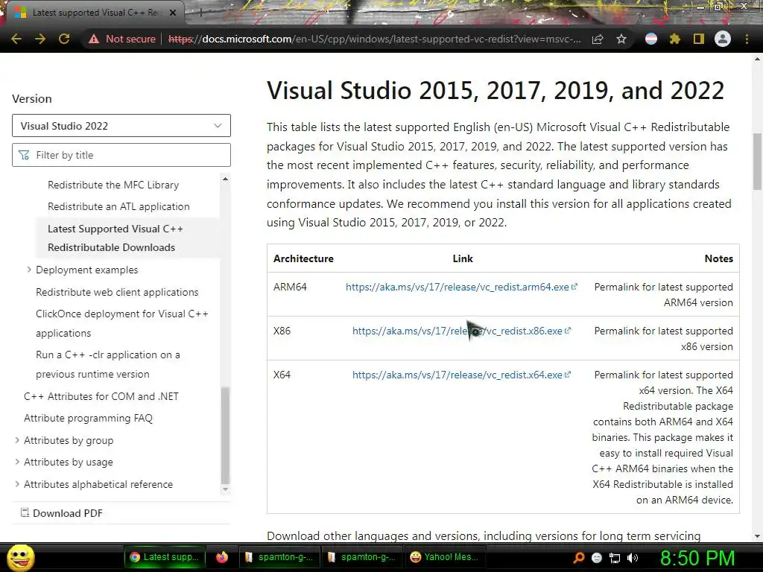The height and width of the screenshot is (572, 763).
Task: Open Redistribute web client applications
Action: click(x=117, y=292)
